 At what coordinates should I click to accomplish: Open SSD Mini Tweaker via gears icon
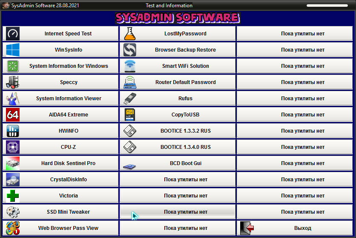(13, 212)
